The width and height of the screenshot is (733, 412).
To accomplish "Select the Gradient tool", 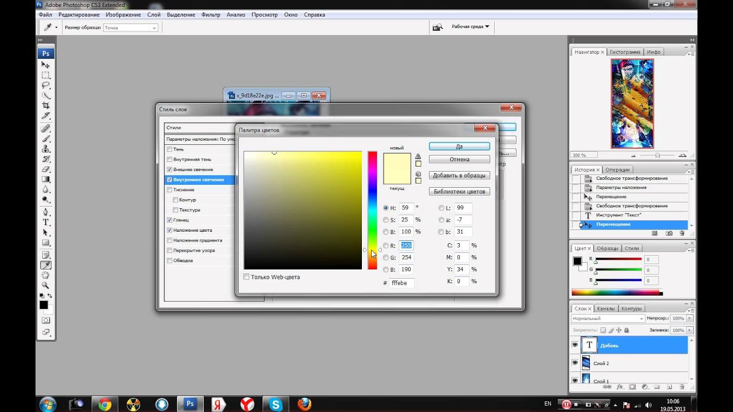I will (46, 180).
